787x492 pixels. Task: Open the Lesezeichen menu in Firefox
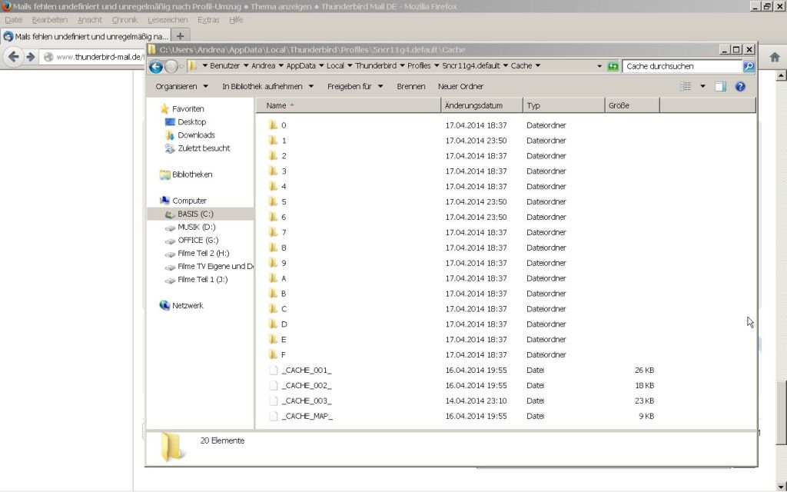coord(168,19)
